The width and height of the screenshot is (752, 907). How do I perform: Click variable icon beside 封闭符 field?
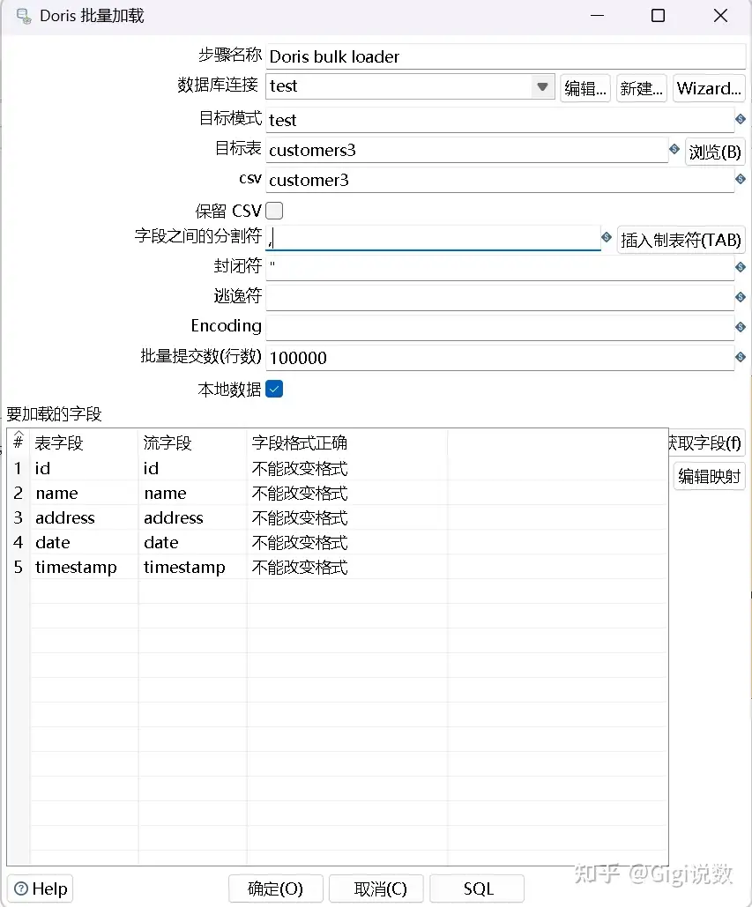pos(741,267)
